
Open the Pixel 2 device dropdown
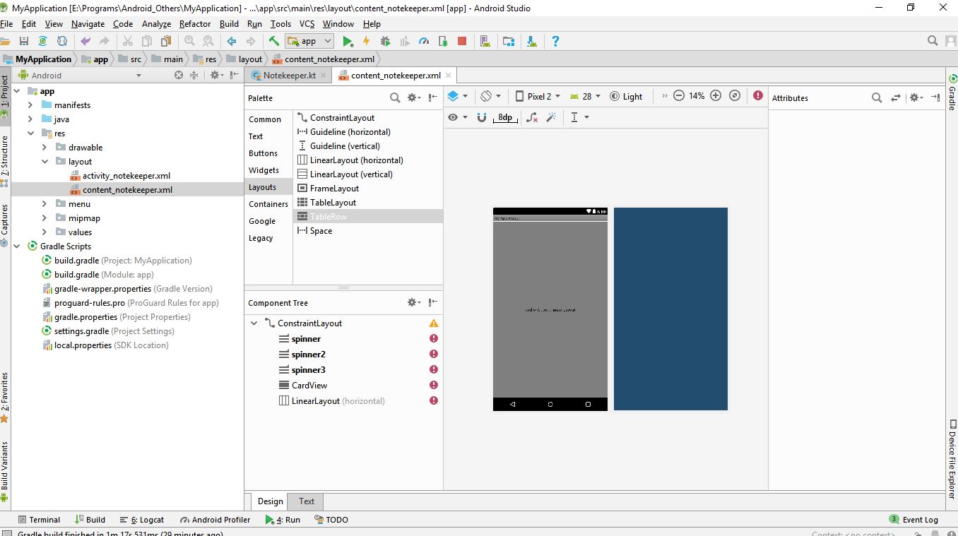(538, 96)
